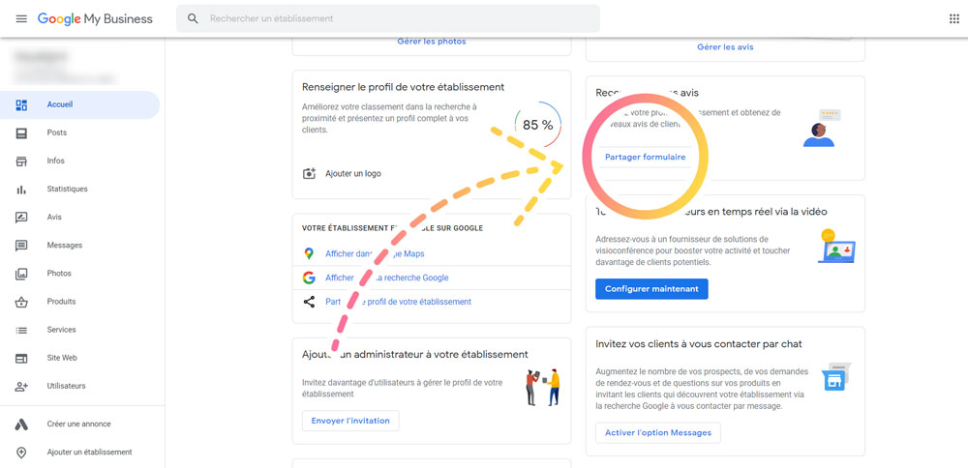The image size is (968, 468).
Task: Click the Google Ads icon
Action: coord(21,424)
